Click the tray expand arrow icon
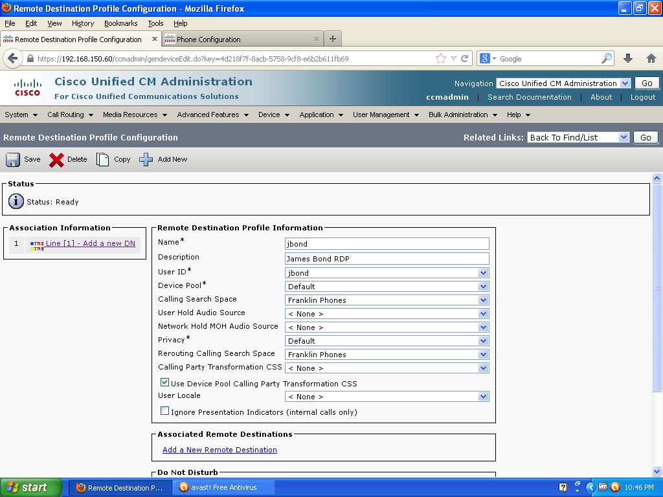 [590, 487]
